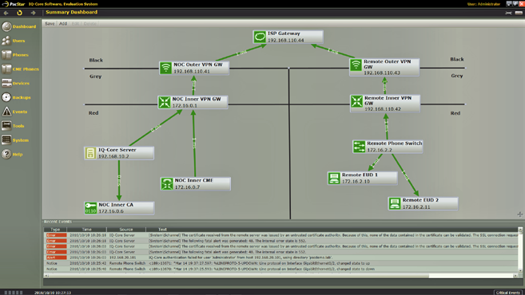Go back with the left arrow

[x=6, y=13]
